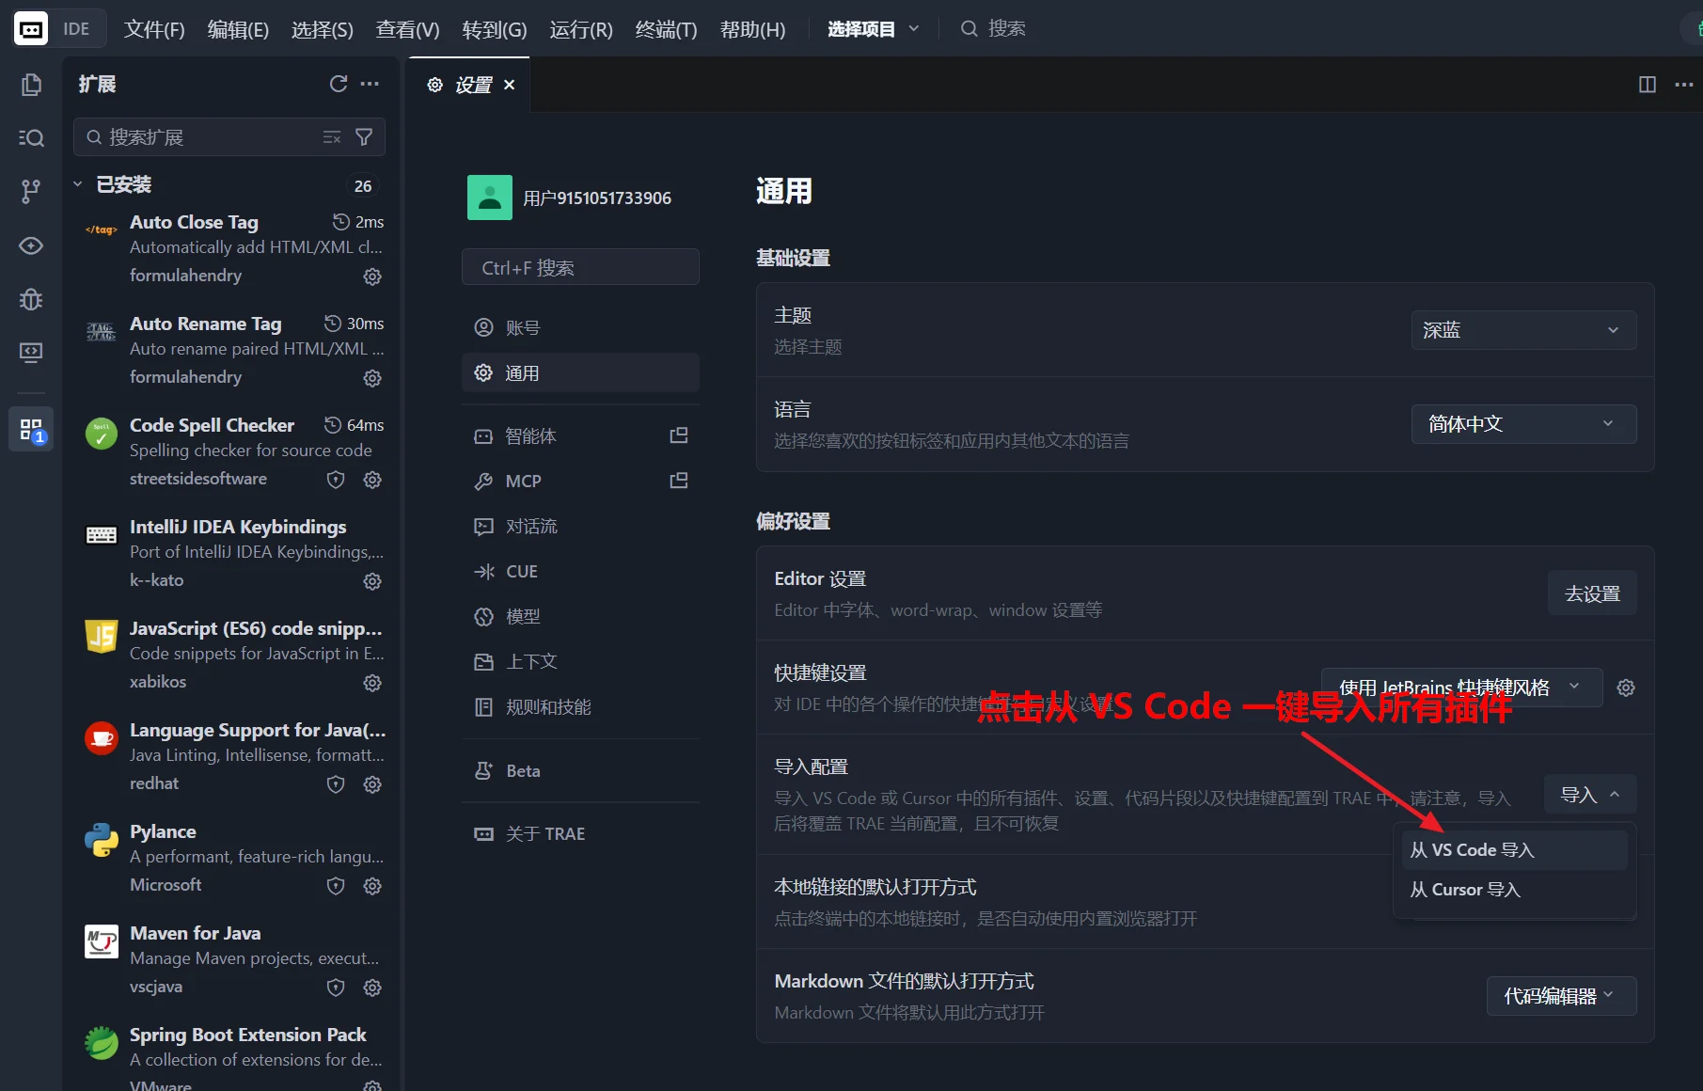The image size is (1703, 1091).
Task: Open the 帮助(H) menu
Action: 752,29
